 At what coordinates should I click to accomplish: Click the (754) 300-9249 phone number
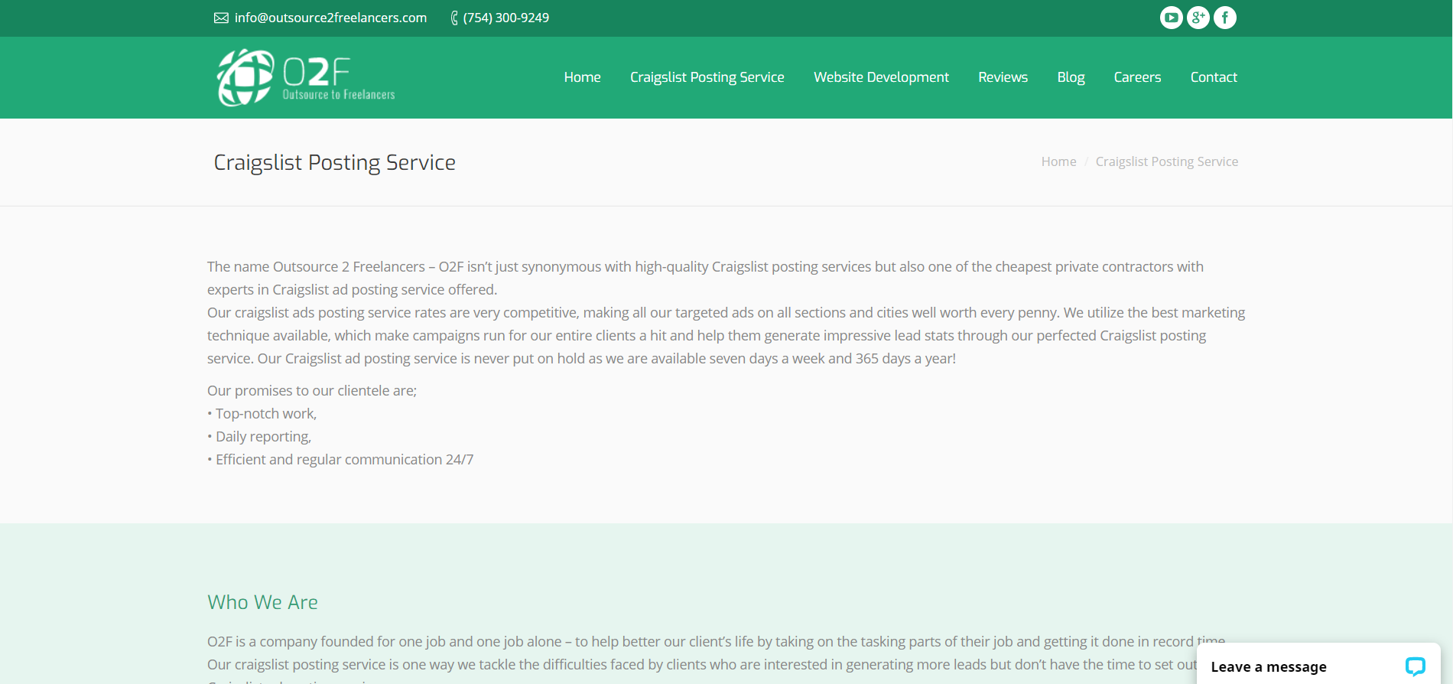(x=506, y=18)
